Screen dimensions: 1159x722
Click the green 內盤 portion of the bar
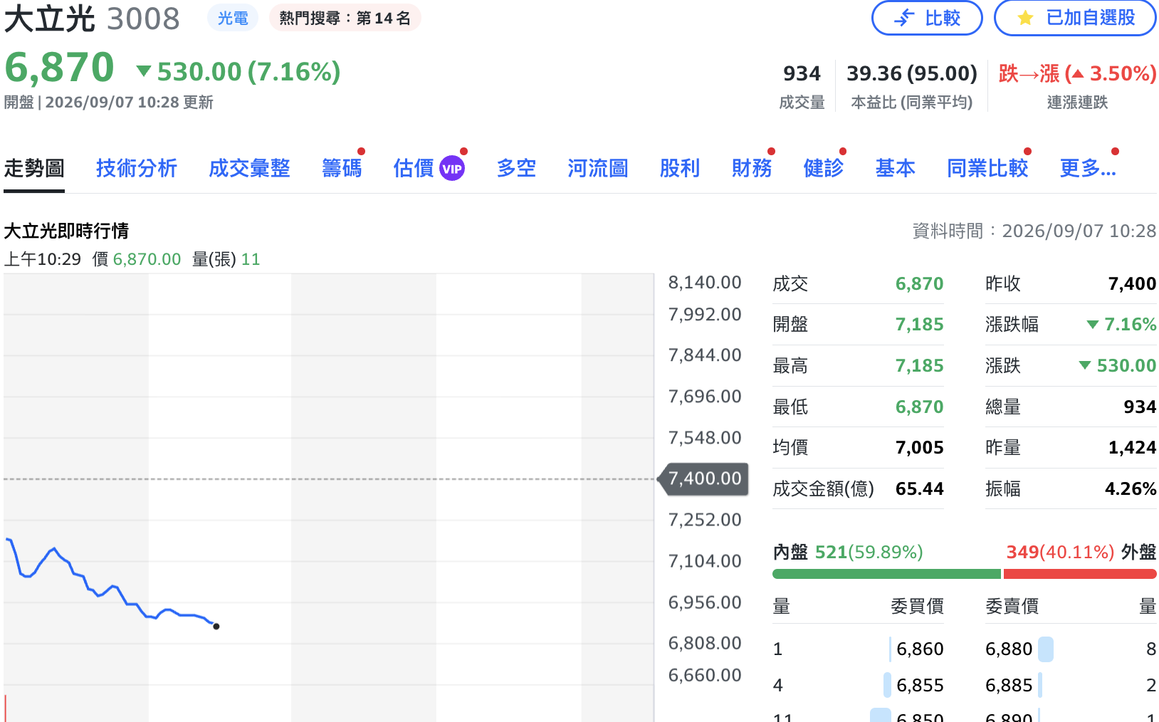[x=886, y=574]
